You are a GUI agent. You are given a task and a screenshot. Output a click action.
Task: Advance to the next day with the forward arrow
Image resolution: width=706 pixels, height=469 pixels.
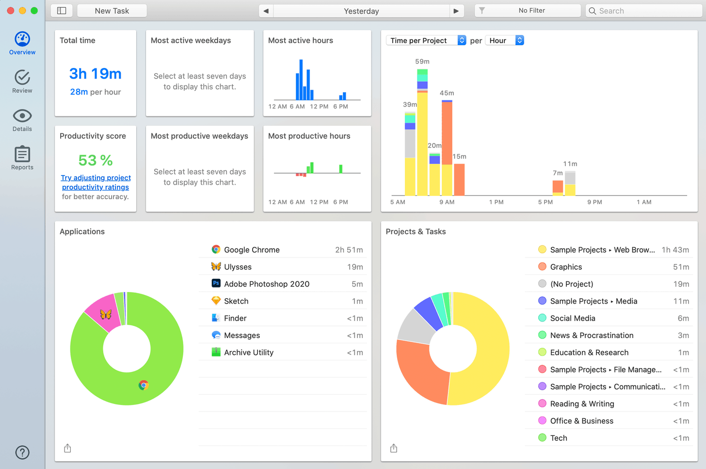456,11
